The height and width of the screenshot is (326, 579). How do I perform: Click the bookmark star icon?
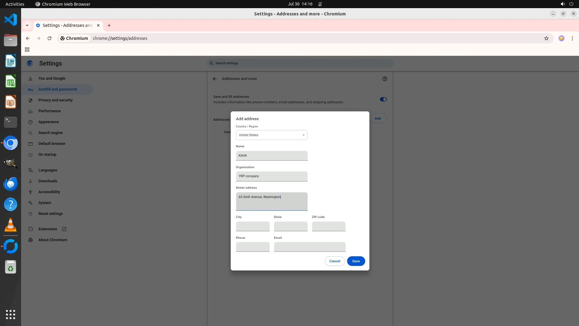click(546, 38)
